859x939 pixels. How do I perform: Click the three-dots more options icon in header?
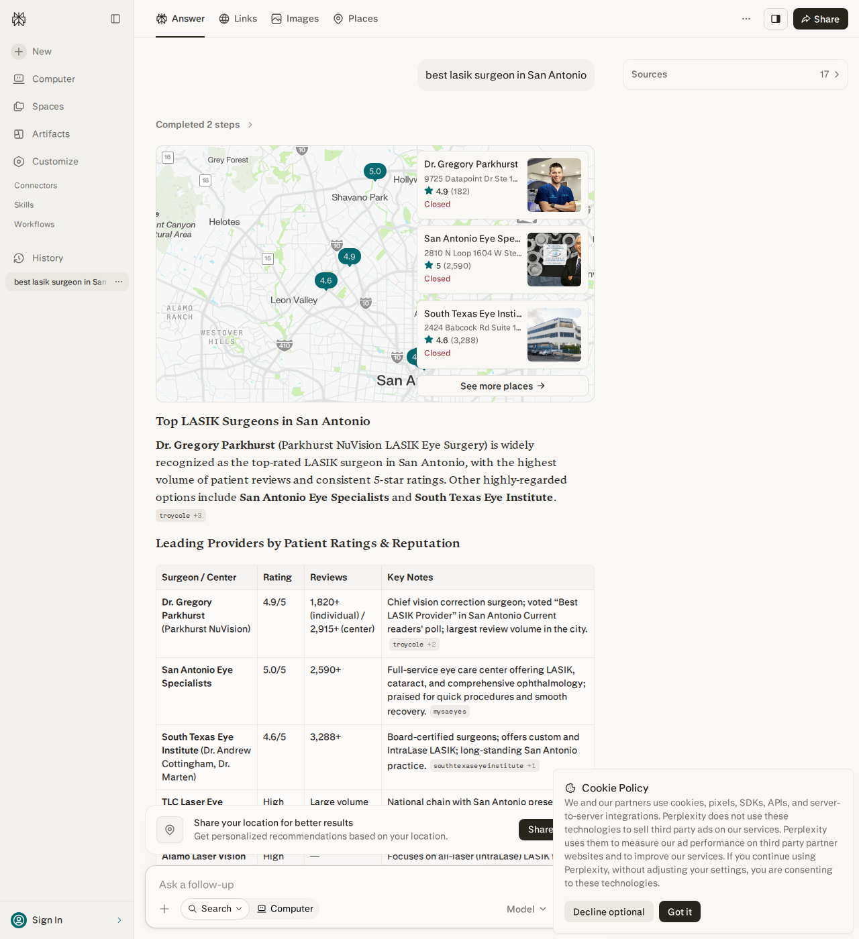click(x=746, y=19)
